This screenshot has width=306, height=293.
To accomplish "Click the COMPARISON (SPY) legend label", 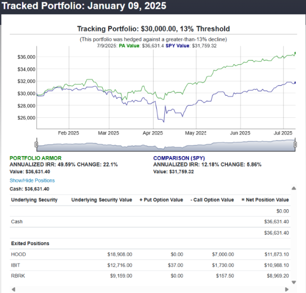I will 180,158.
